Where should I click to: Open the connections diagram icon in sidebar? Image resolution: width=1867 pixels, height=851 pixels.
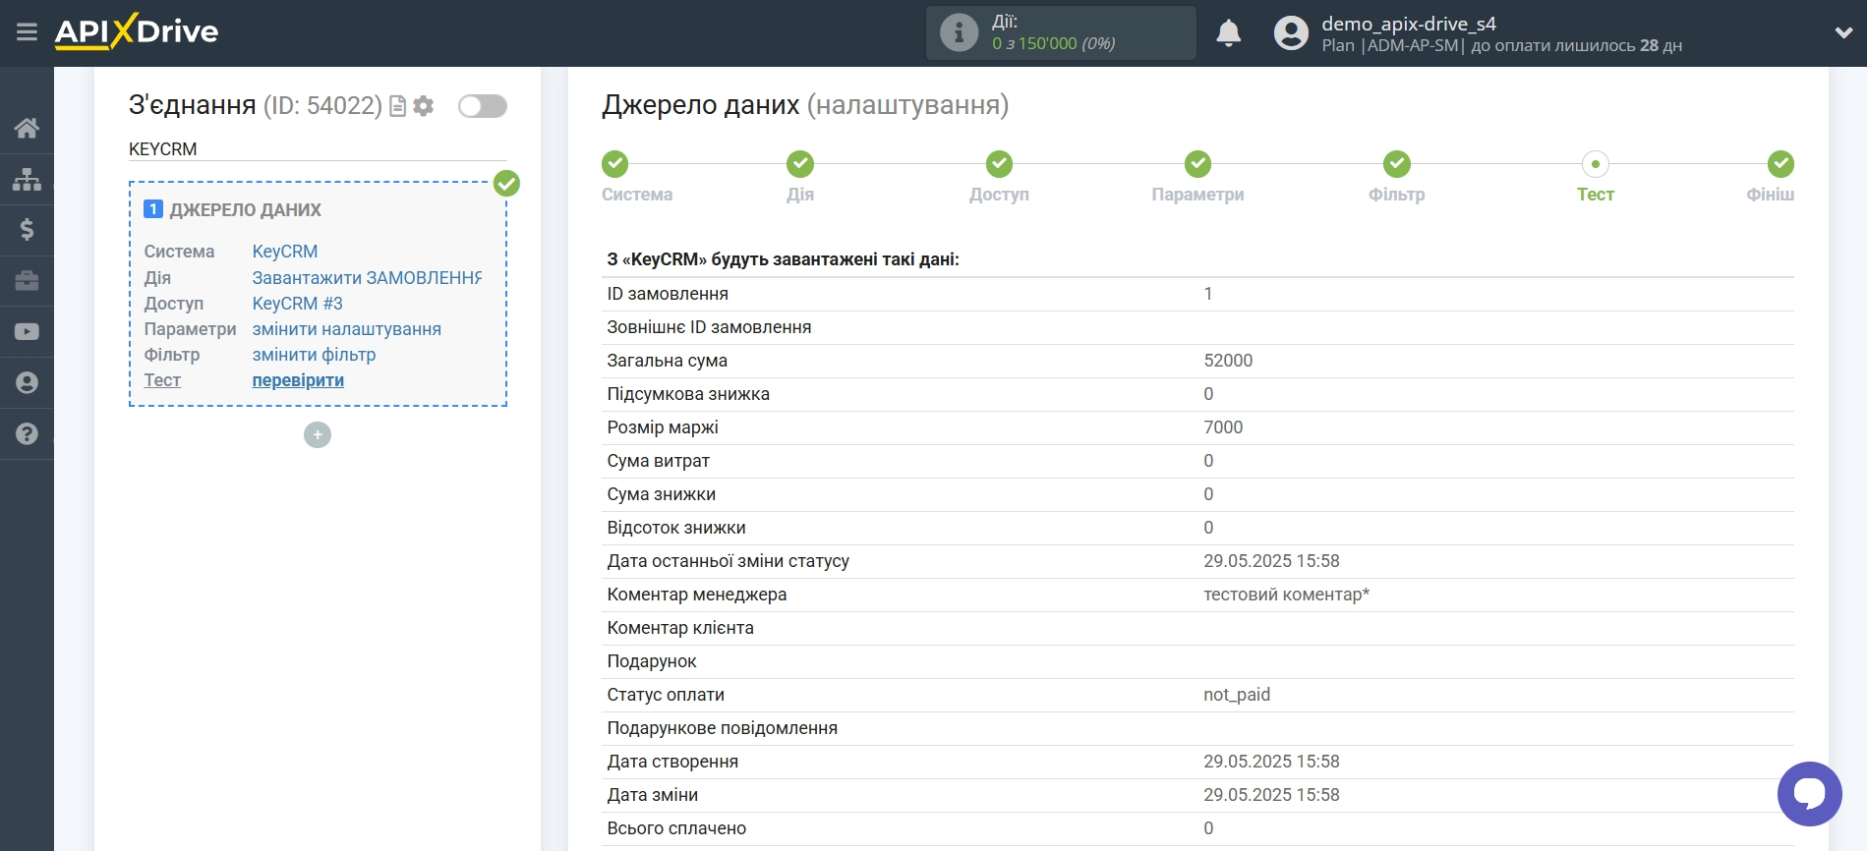coord(27,179)
